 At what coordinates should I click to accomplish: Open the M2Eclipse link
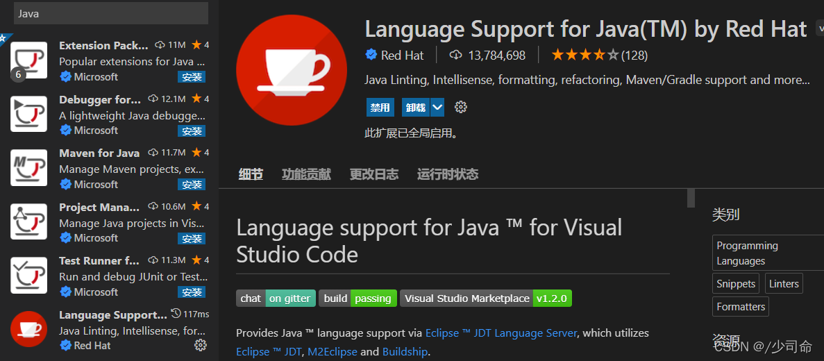coord(332,351)
